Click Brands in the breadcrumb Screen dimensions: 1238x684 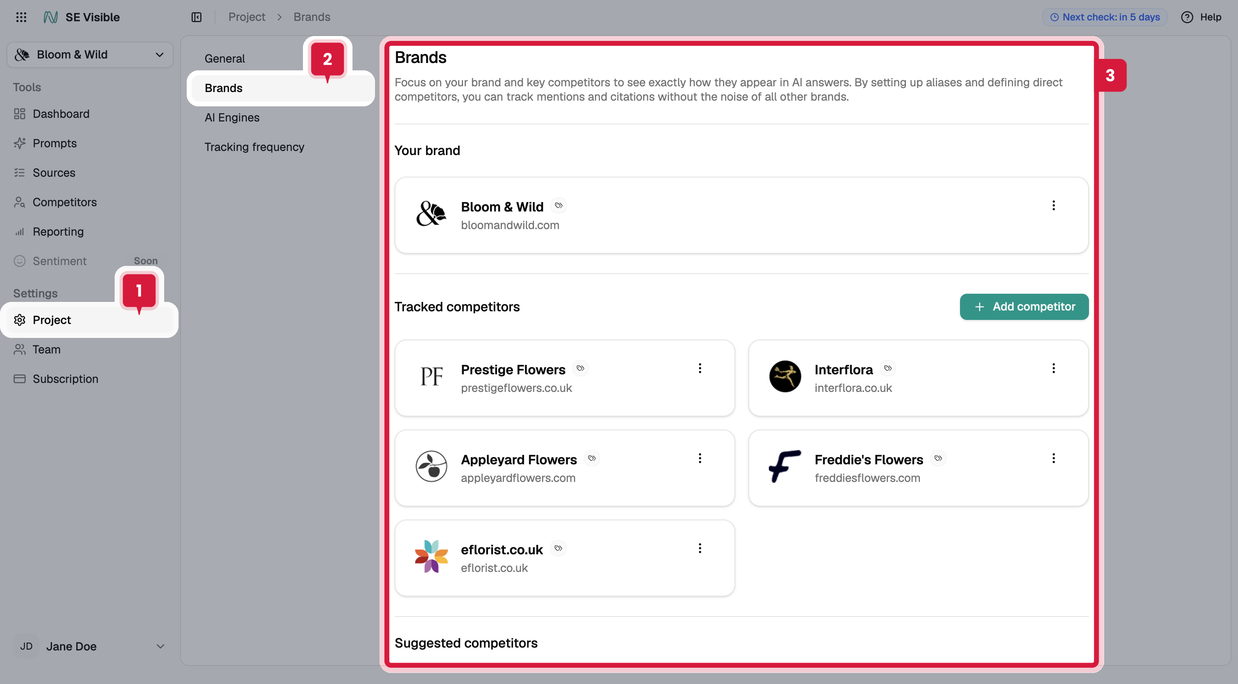[312, 17]
